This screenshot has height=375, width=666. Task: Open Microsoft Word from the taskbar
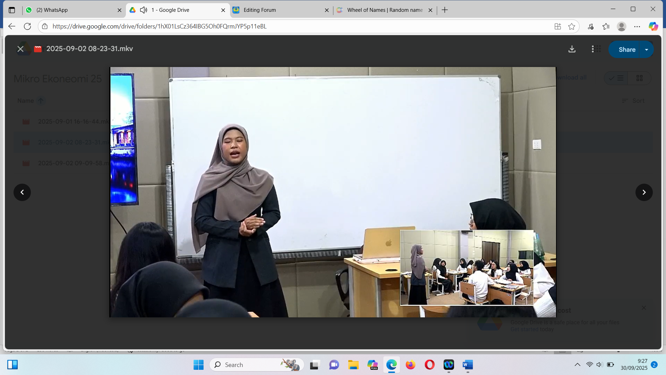click(468, 365)
